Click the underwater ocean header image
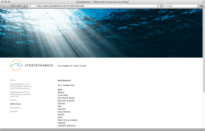 101,33
